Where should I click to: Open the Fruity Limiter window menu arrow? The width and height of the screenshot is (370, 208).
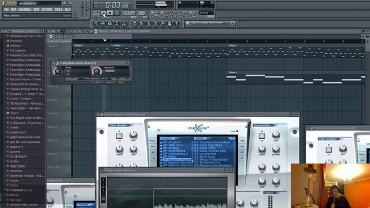[102, 170]
